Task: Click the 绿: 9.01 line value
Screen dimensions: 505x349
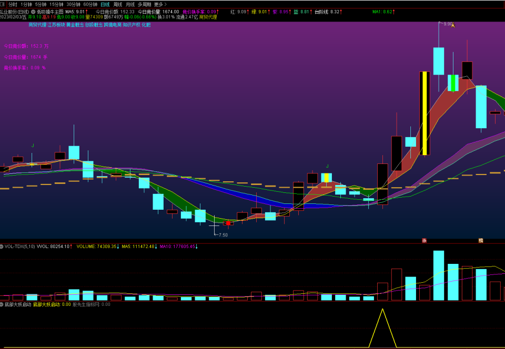Action: click(x=259, y=12)
